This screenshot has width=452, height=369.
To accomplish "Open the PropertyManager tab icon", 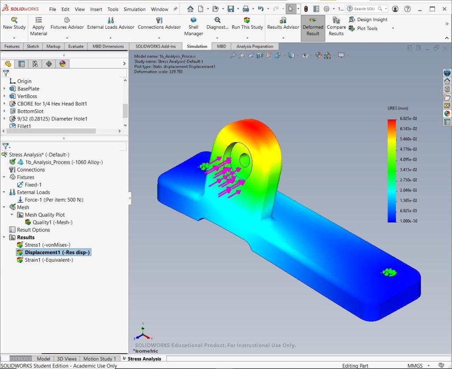I will 21,64.
